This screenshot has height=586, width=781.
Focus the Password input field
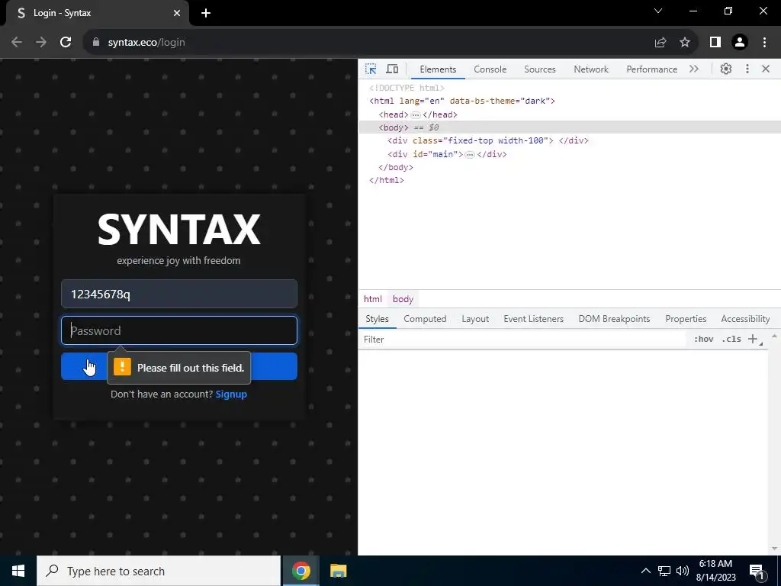coord(179,330)
